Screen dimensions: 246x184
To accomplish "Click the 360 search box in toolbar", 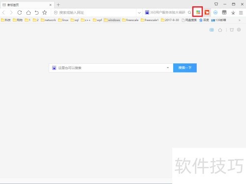I will pos(167,12).
